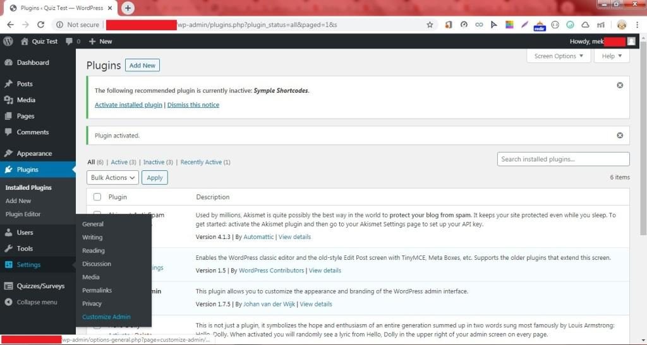Click the Dashboard icon in sidebar
This screenshot has height=345, width=647.
(8, 63)
